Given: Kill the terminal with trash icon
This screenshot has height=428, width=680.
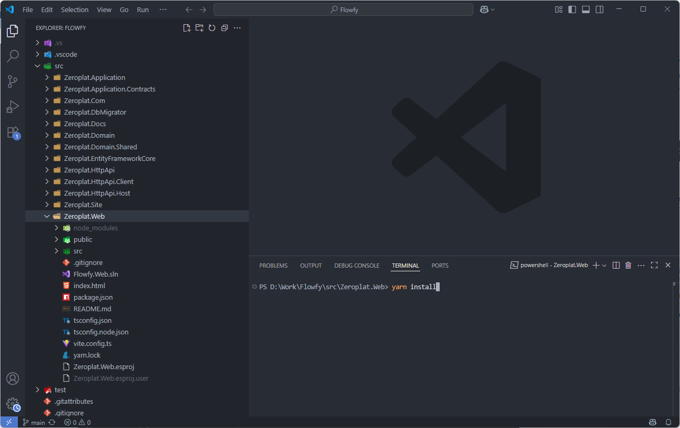Looking at the screenshot, I should [x=628, y=266].
